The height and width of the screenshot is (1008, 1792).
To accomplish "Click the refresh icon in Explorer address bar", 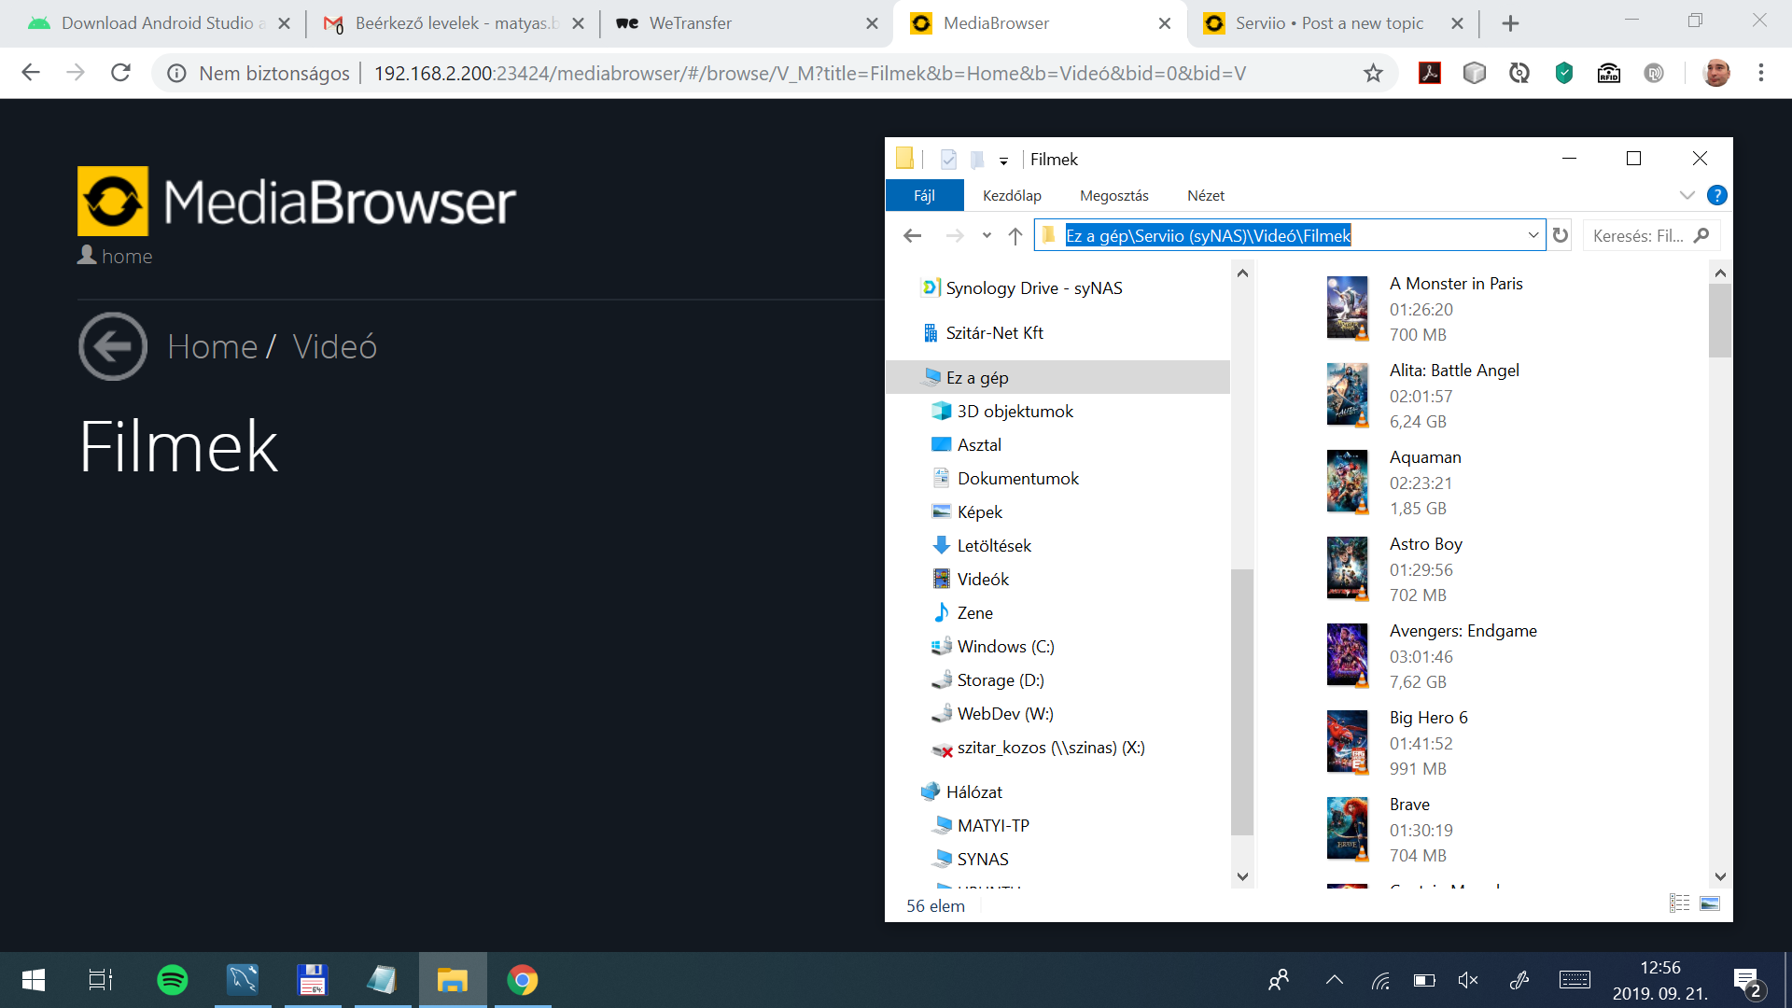I will 1561,235.
